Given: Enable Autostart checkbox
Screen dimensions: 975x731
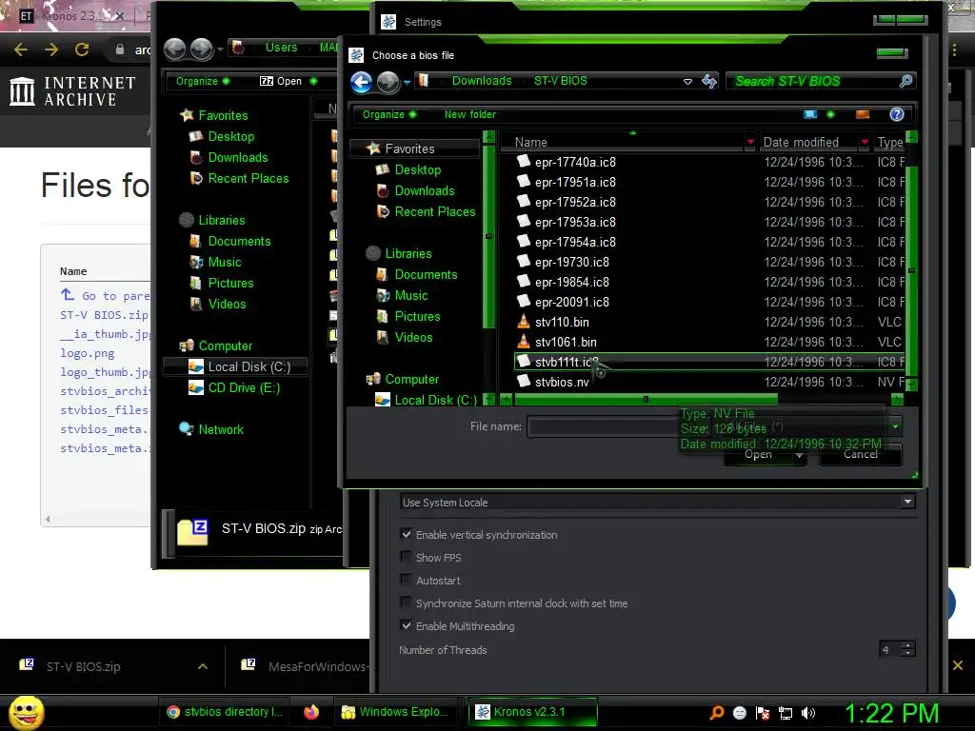Looking at the screenshot, I should point(406,580).
